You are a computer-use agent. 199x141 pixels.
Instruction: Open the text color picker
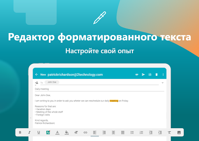57,132
